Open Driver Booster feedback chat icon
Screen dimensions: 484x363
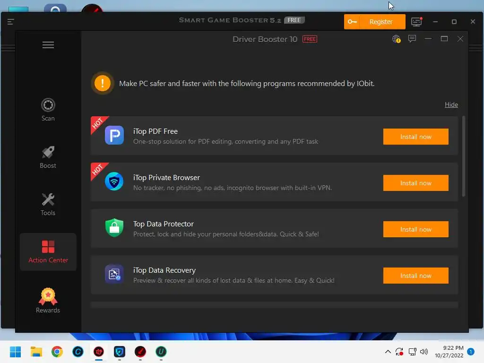point(412,39)
